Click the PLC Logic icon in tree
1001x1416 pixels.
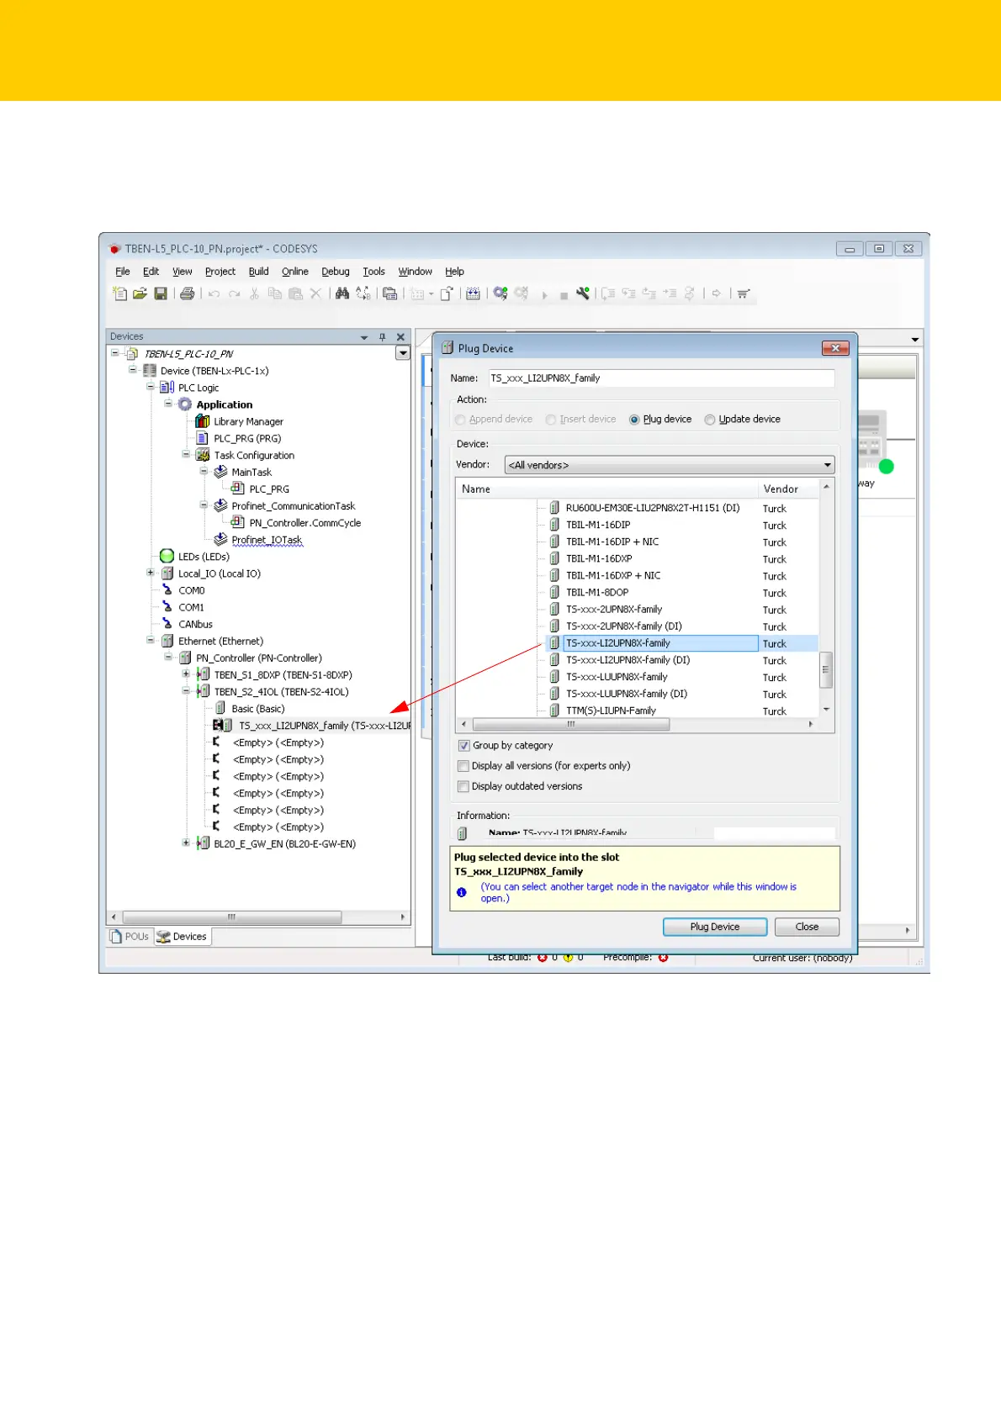(x=167, y=388)
